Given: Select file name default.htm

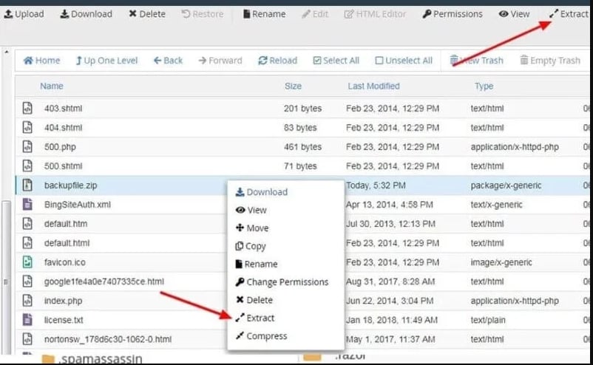Looking at the screenshot, I should tap(66, 224).
